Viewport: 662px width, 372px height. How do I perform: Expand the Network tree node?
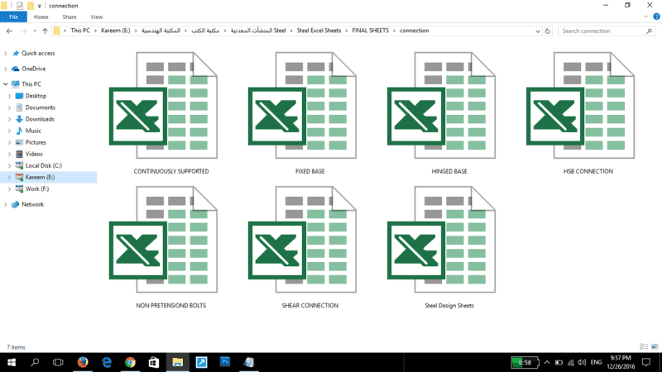click(6, 204)
